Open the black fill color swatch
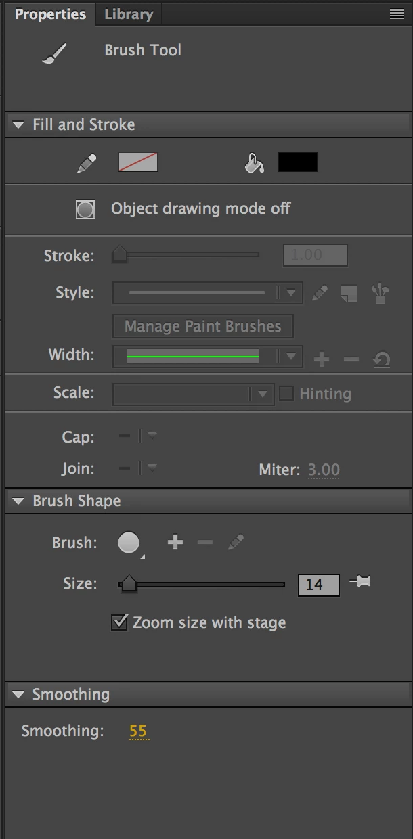Viewport: 413px width, 839px height. 297,162
